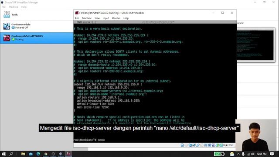
Task: Click the hard disk activity indicator in VM status bar
Action: click(182, 145)
